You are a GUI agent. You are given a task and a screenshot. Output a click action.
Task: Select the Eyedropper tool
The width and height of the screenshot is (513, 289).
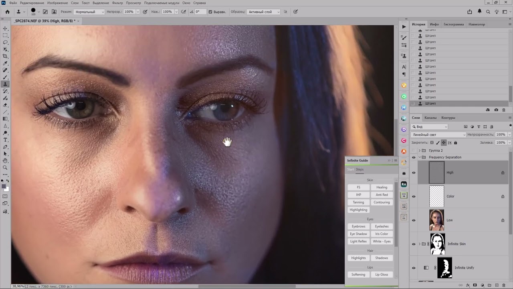pos(5,63)
